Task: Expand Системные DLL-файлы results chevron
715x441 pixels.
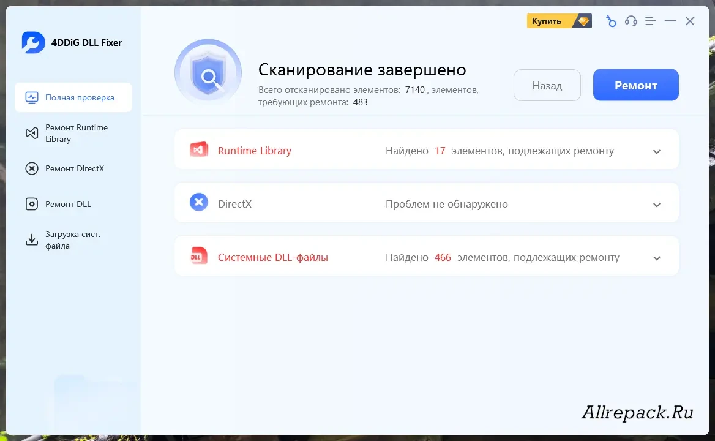Action: (x=657, y=258)
